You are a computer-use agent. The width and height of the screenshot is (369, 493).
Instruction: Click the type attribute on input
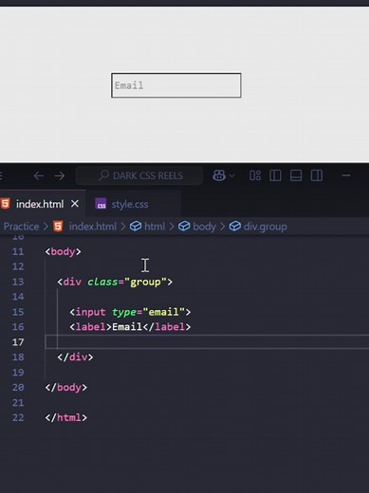(x=124, y=312)
